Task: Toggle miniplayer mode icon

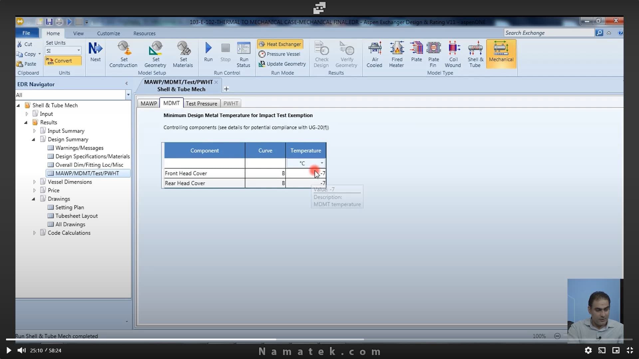Action: (616, 350)
